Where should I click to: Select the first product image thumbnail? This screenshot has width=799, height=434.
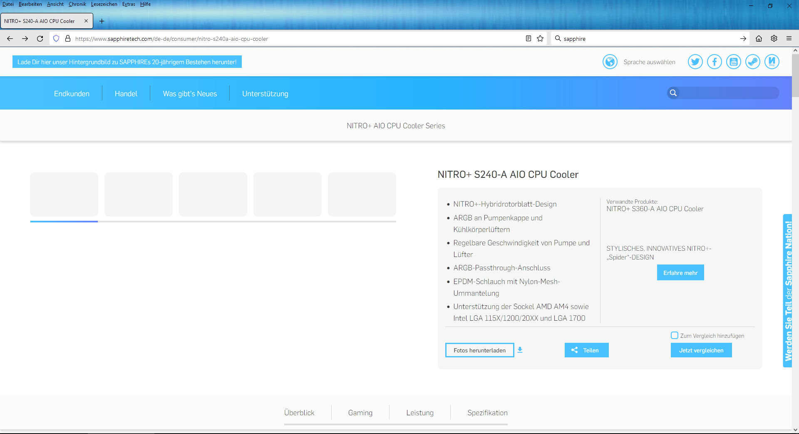coord(64,195)
